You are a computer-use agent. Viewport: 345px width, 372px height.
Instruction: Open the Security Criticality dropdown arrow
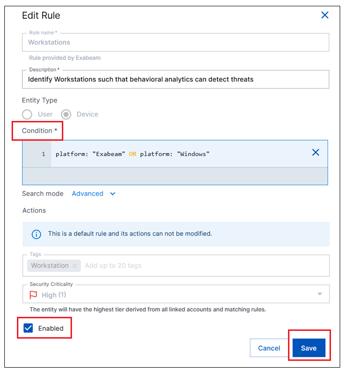pos(319,294)
